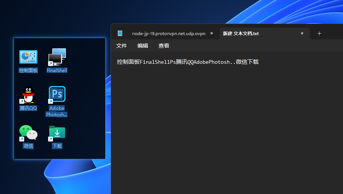The image size is (343, 194).
Task: Add a new Notepad tab with plus button
Action: click(319, 33)
